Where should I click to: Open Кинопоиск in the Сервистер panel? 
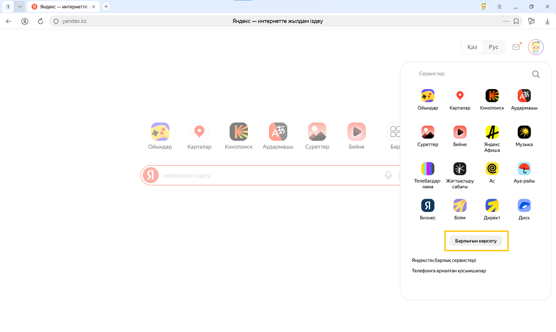[492, 100]
